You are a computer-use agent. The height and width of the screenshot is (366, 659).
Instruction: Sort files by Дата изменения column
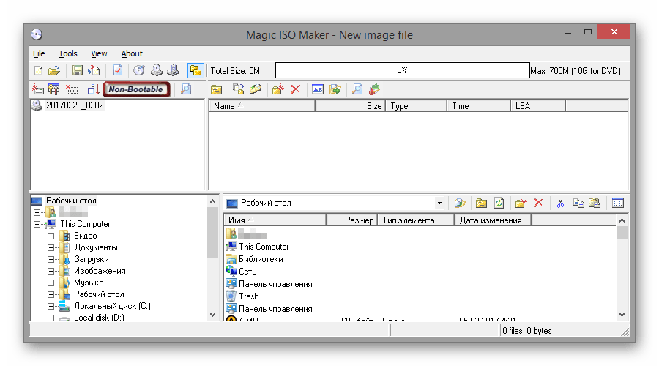click(491, 220)
